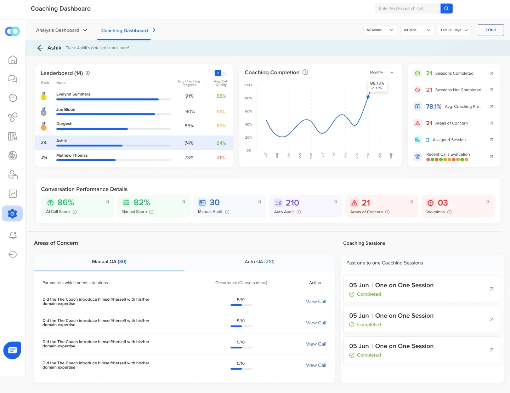The image size is (510, 393).
Task: Click the AI Call Score progress card
Action: (77, 206)
